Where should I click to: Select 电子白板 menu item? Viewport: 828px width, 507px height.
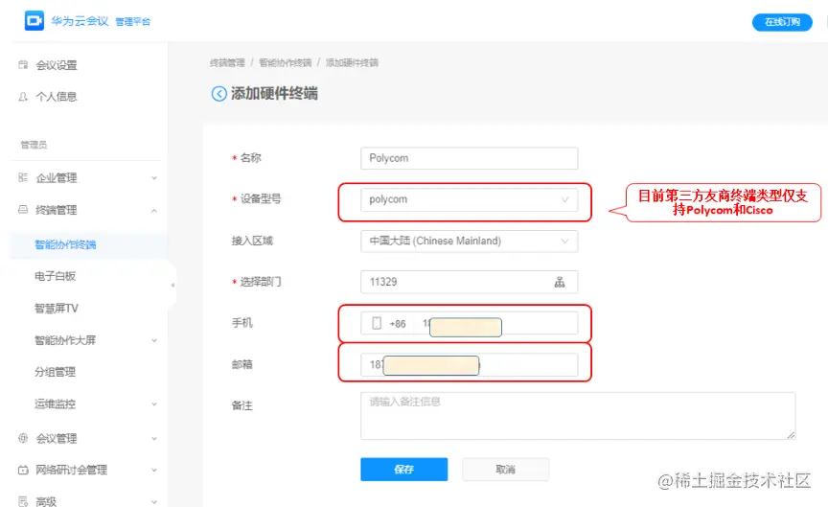(55, 276)
